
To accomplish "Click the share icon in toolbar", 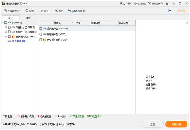I will pyautogui.click(x=169, y=11).
